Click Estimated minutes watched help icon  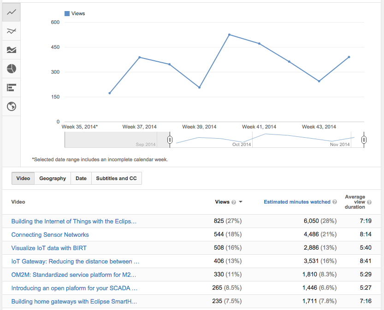[335, 202]
